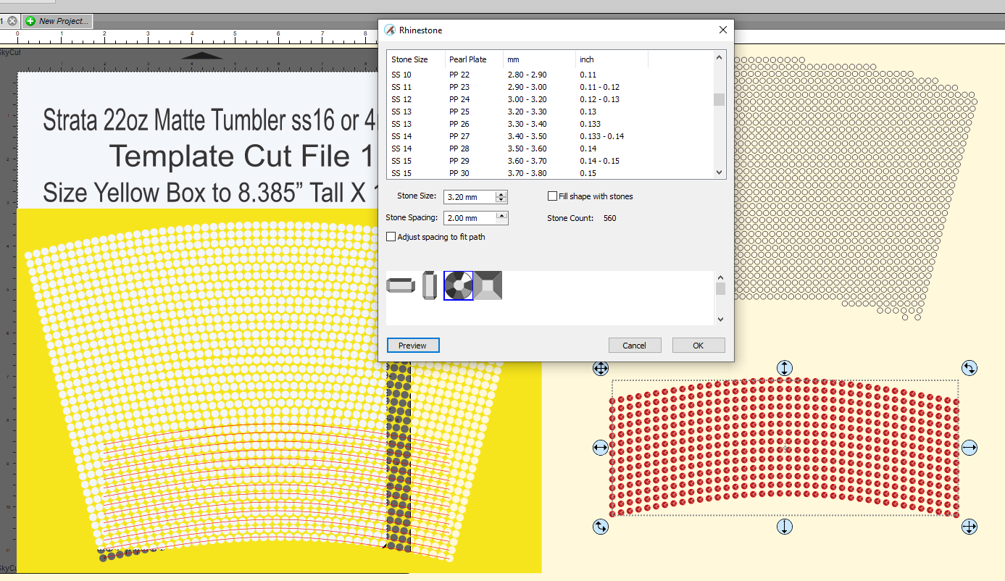
Task: Click the horizontal resize handle right of red selection
Action: (x=969, y=448)
